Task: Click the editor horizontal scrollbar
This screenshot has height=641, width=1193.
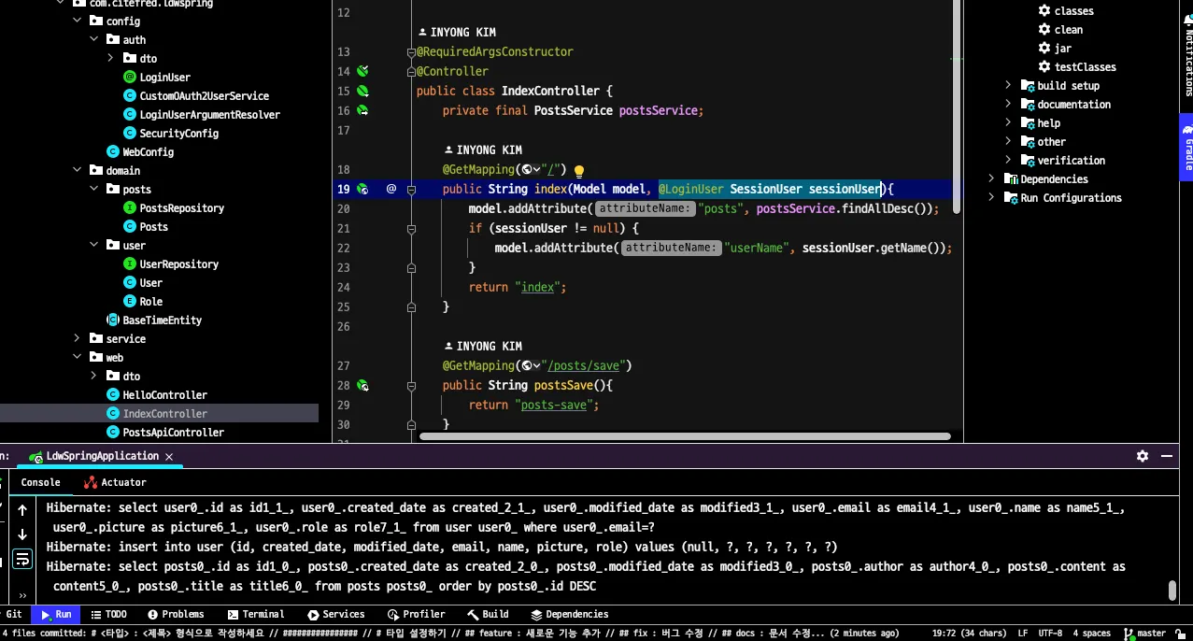Action: point(684,435)
